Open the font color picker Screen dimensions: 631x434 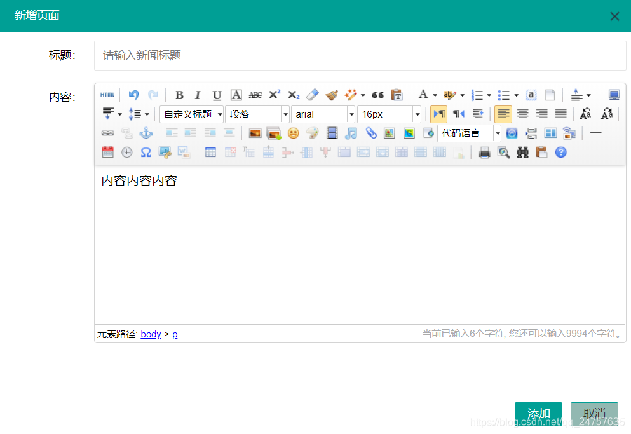[422, 94]
